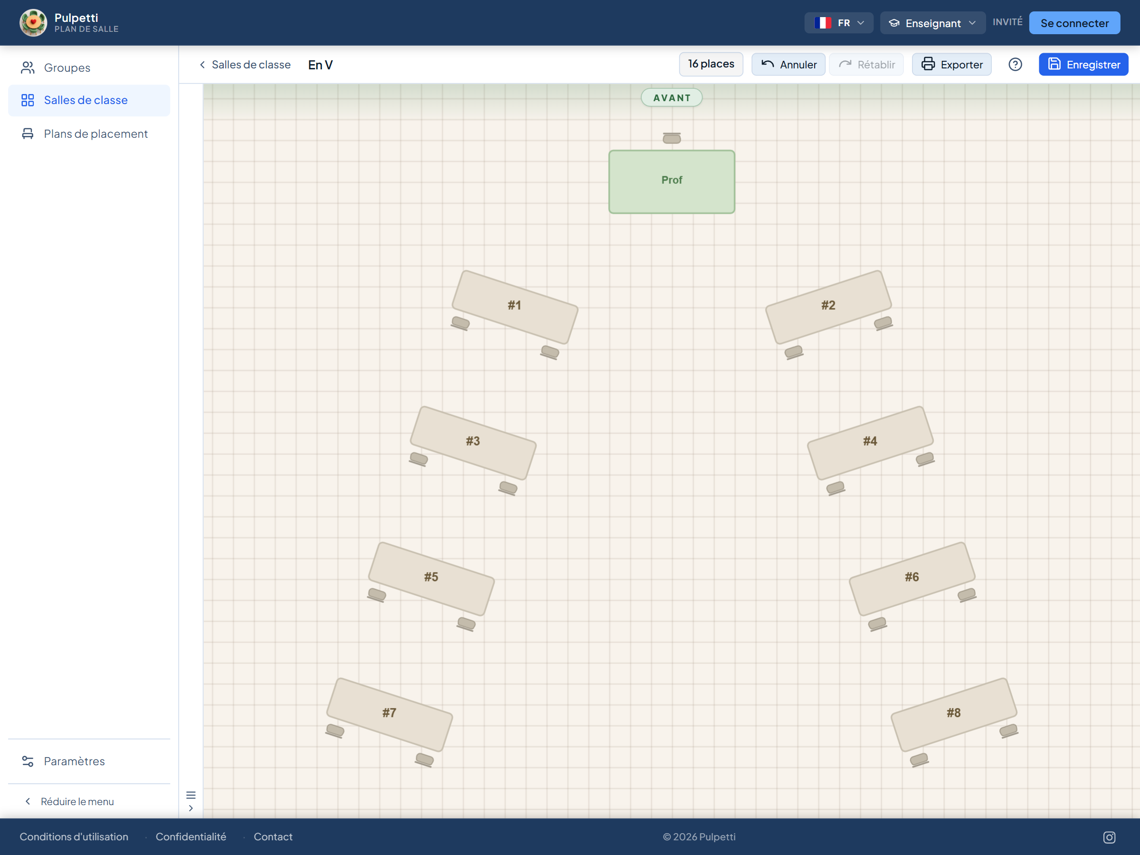The width and height of the screenshot is (1140, 855).
Task: Click the Plans de placement seat icon
Action: 28,134
